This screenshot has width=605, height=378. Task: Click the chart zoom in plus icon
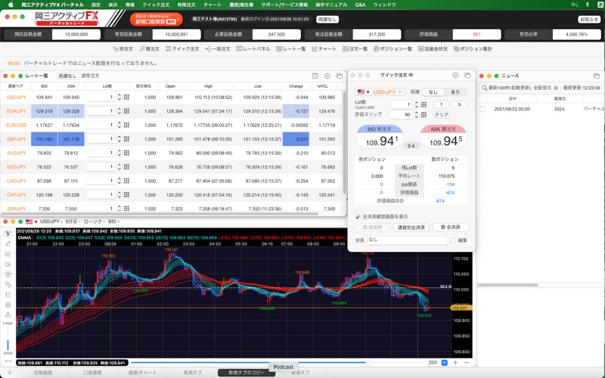click(x=455, y=363)
